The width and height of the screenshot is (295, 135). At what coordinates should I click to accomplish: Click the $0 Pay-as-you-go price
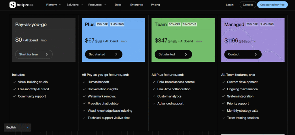(x=19, y=40)
